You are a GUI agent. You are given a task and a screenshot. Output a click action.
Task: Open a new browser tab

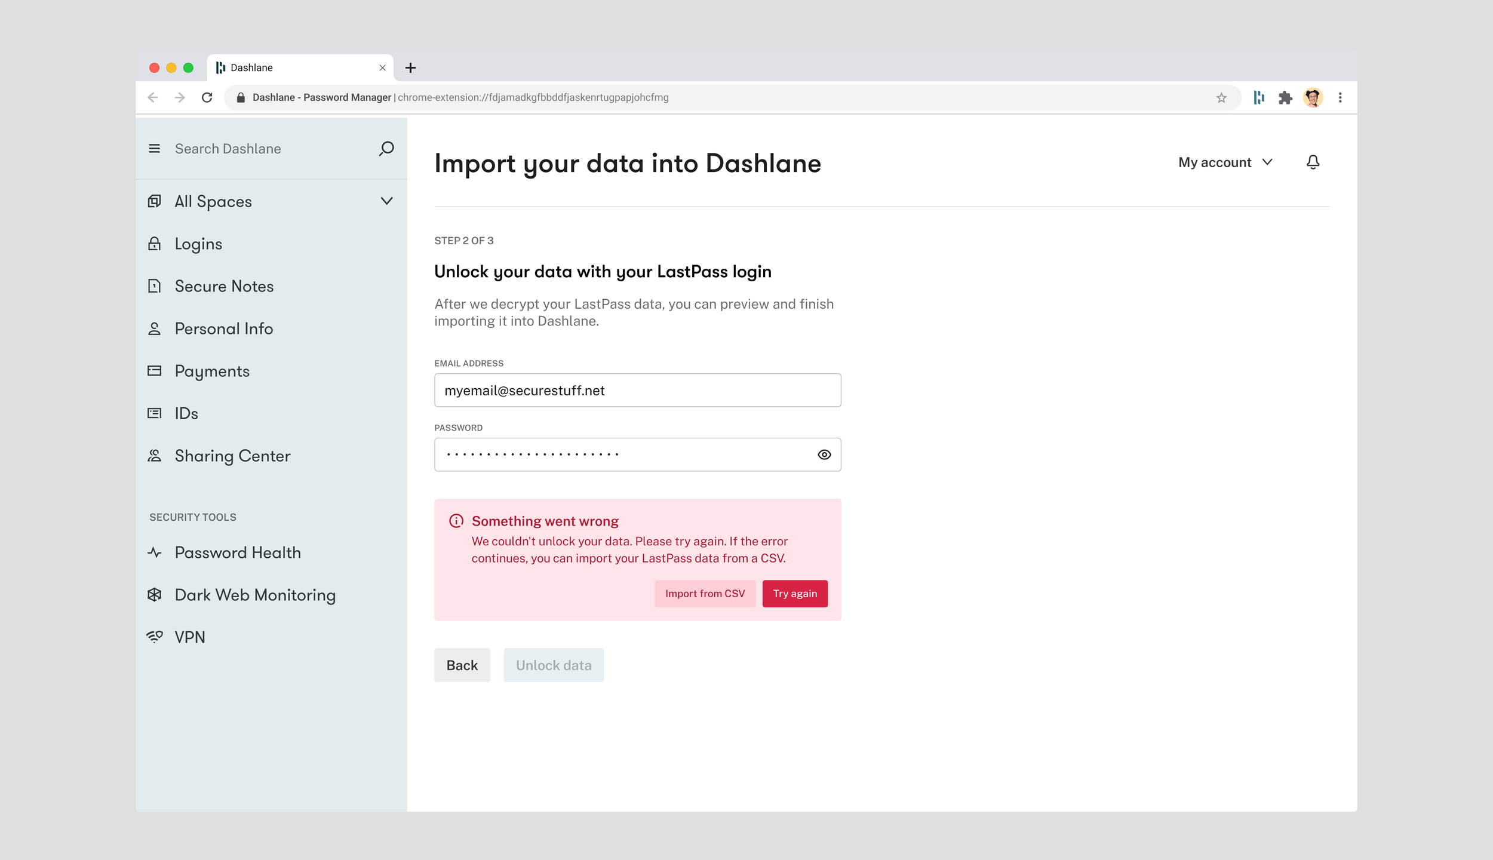(x=410, y=67)
